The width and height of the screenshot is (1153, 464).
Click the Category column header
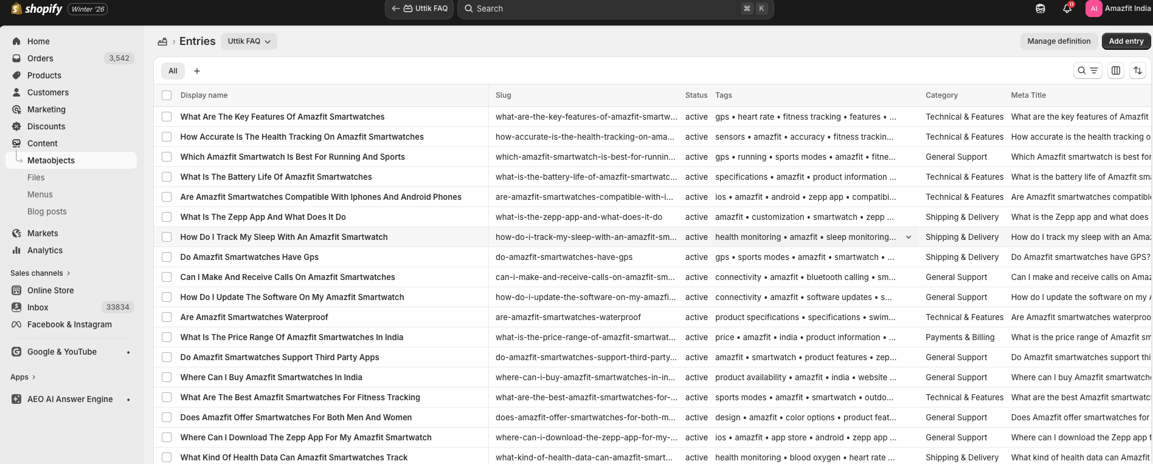pyautogui.click(x=941, y=95)
